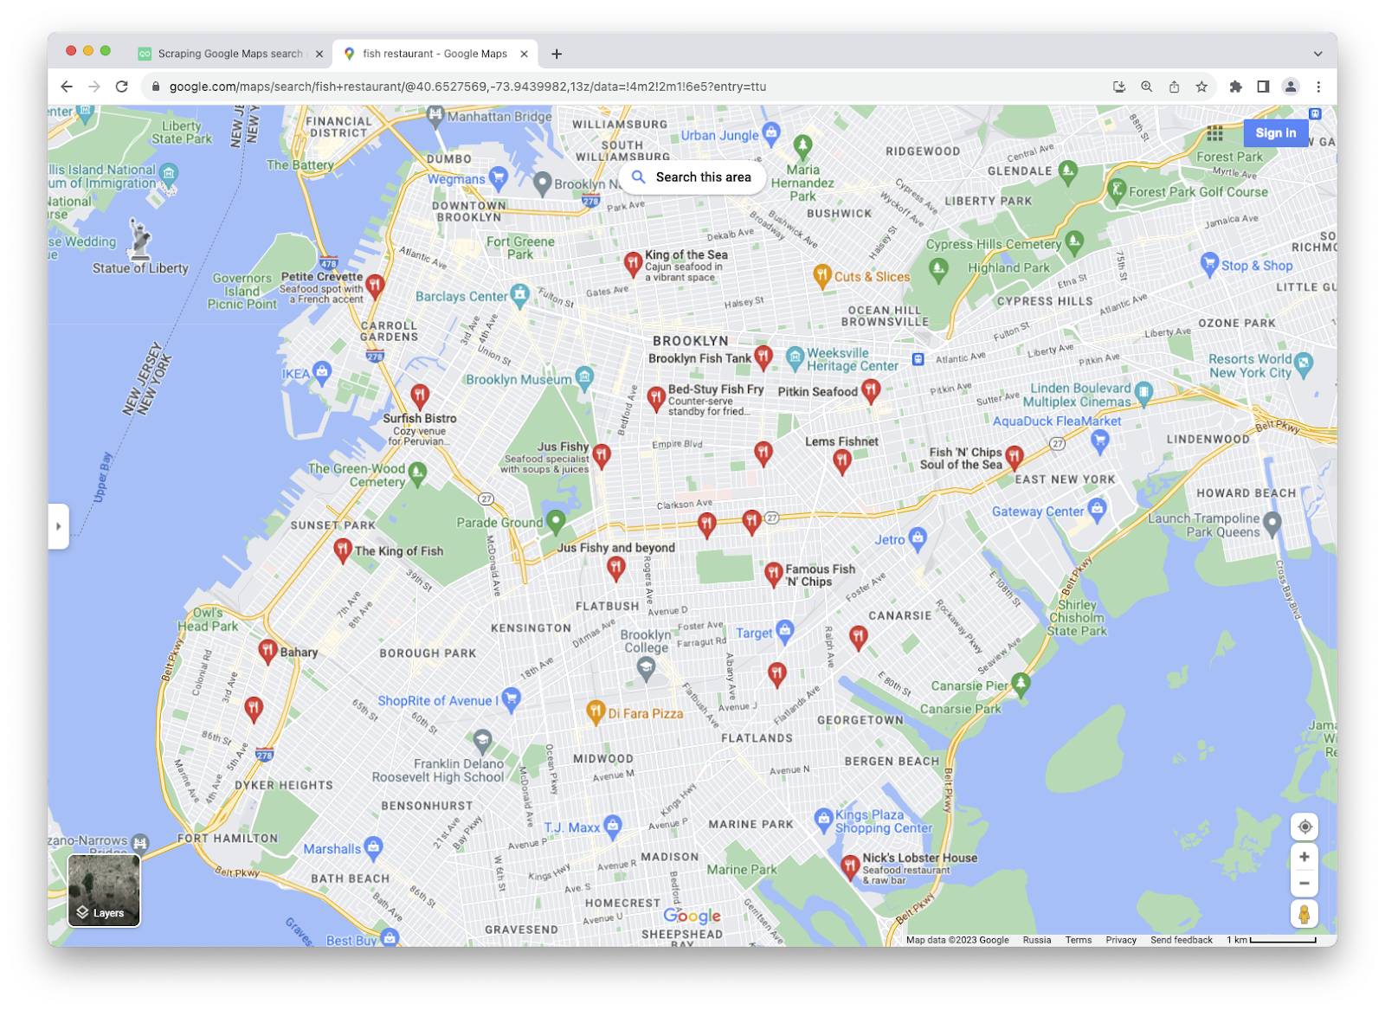Viewport: 1385px width, 1010px height.
Task: Open the share page icon in toolbar
Action: [1174, 87]
